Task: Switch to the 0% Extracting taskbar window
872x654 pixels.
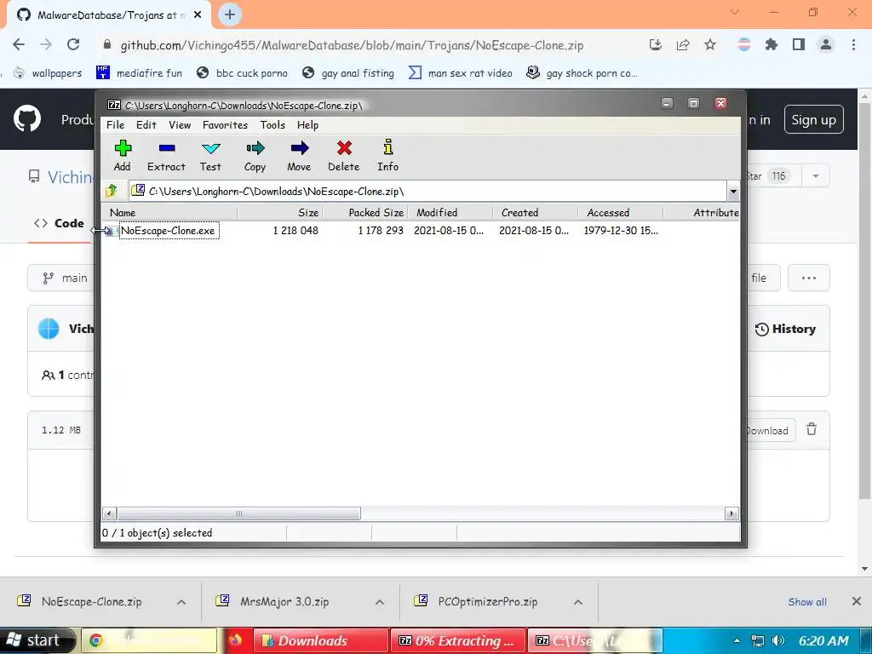Action: coord(459,640)
